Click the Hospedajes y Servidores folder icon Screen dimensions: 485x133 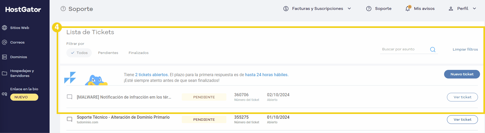(x=4, y=73)
